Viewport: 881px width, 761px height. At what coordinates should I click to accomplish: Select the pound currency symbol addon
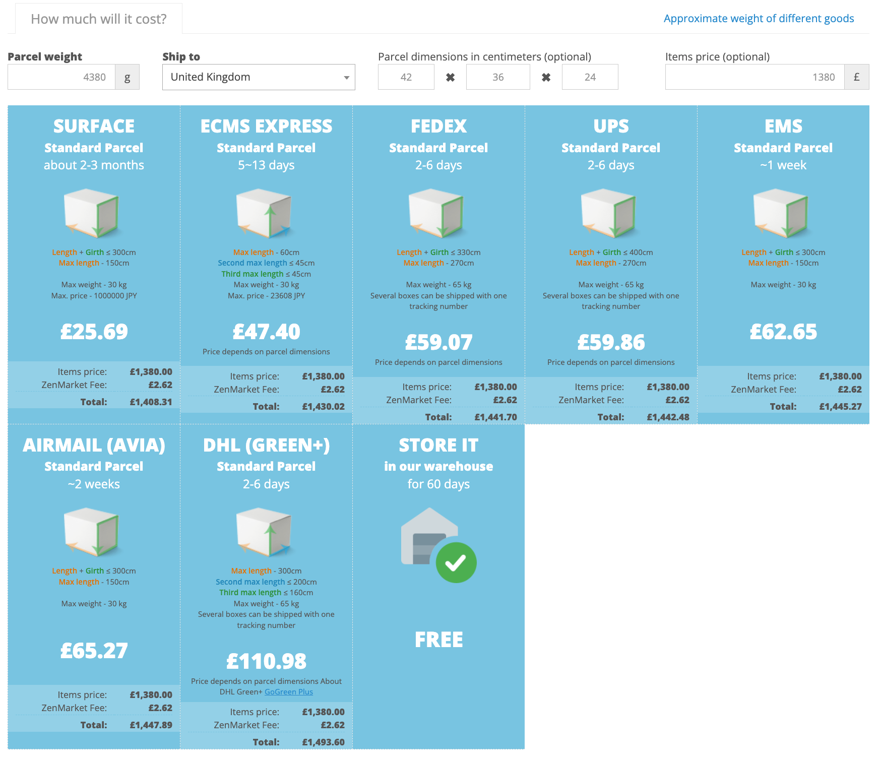(857, 77)
